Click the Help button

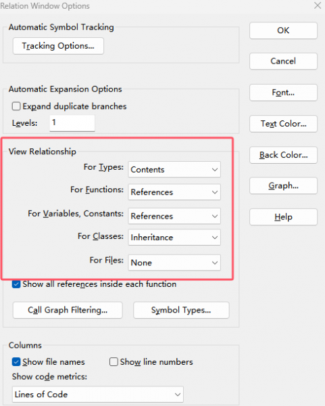tap(283, 217)
